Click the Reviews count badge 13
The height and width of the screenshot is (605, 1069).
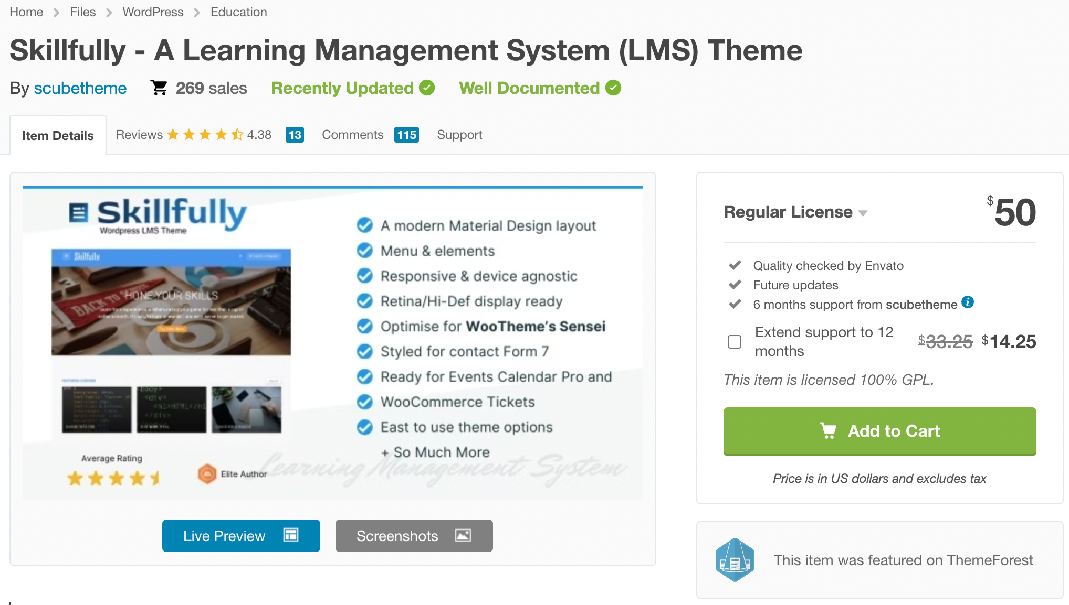coord(295,135)
